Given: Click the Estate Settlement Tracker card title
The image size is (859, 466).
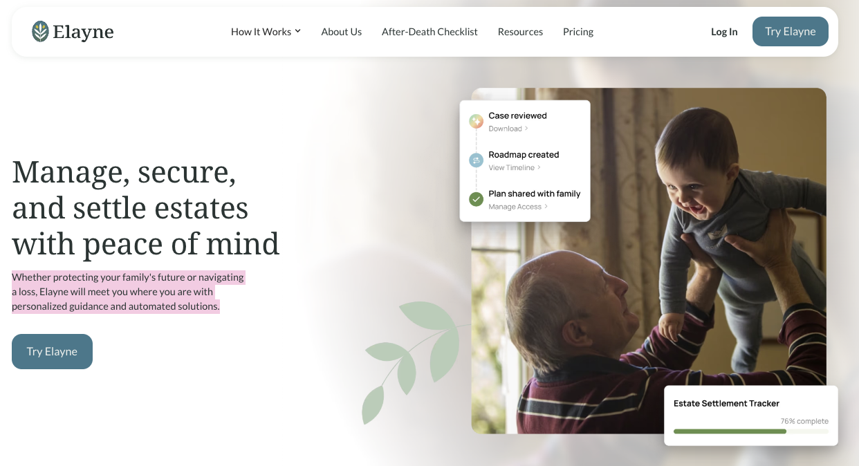Looking at the screenshot, I should [726, 403].
